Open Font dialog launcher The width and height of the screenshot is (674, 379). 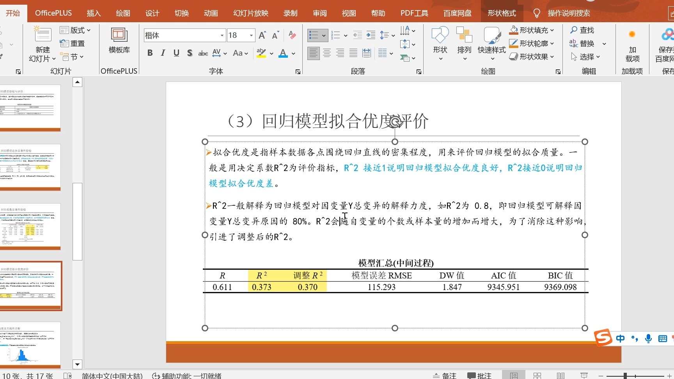click(x=298, y=71)
